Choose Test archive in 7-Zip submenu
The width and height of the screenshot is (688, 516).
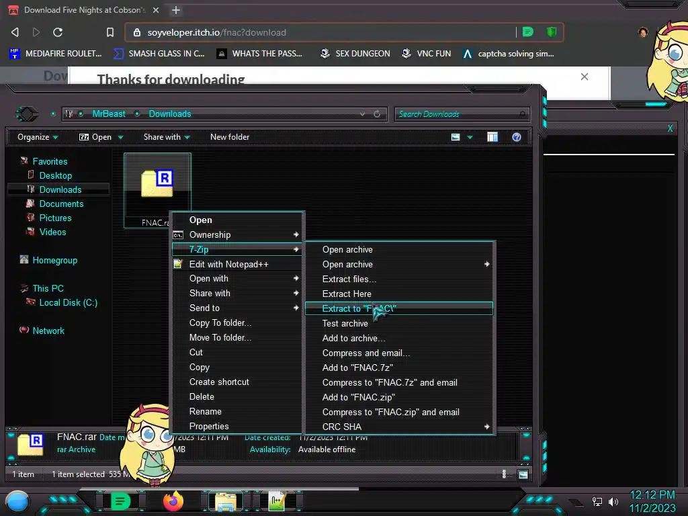(x=399, y=323)
